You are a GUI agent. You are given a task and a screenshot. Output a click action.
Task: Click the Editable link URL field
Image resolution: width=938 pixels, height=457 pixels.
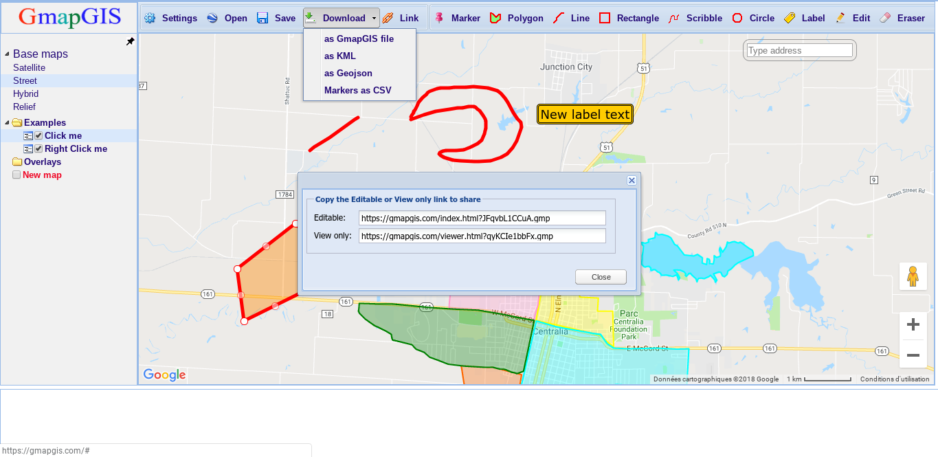(482, 218)
